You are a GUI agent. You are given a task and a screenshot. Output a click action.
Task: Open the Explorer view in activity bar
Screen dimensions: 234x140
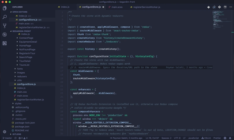point(4,8)
